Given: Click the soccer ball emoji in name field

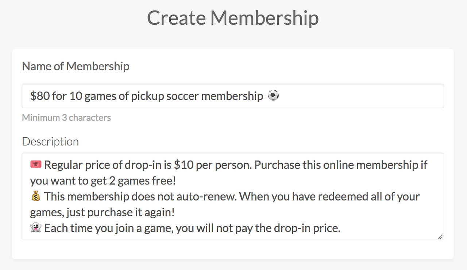Looking at the screenshot, I should (x=273, y=96).
